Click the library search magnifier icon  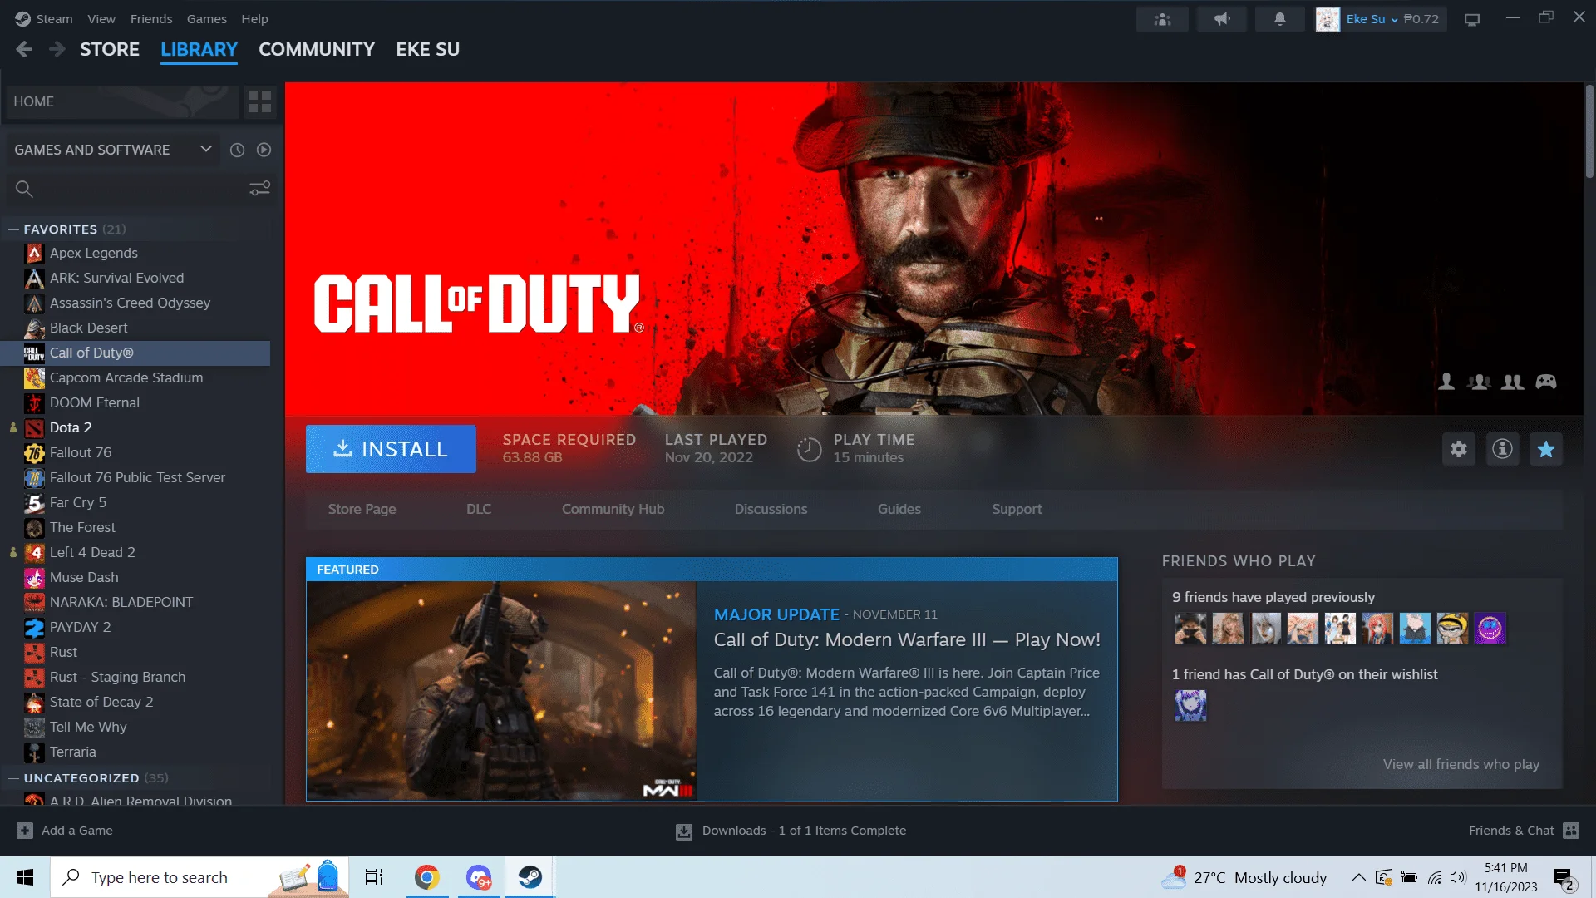pyautogui.click(x=24, y=189)
